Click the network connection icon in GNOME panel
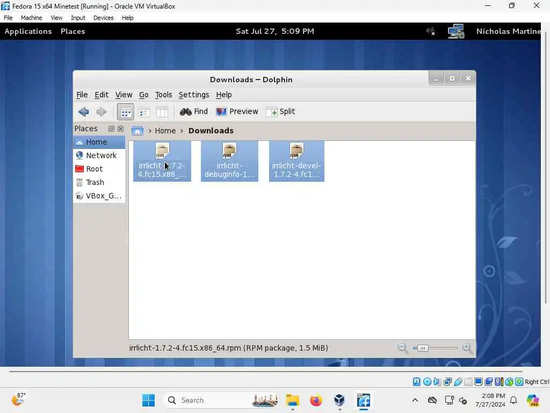Screen dimensions: 550x413 [456, 31]
